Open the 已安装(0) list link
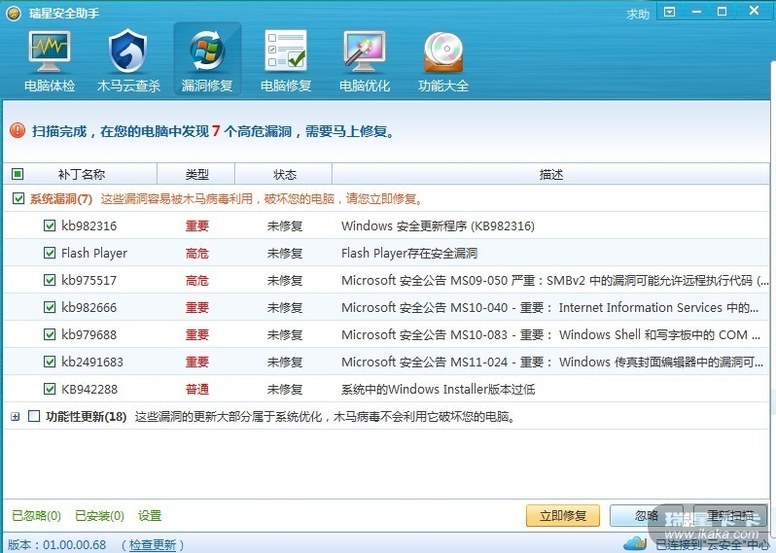The height and width of the screenshot is (553, 776). [99, 516]
